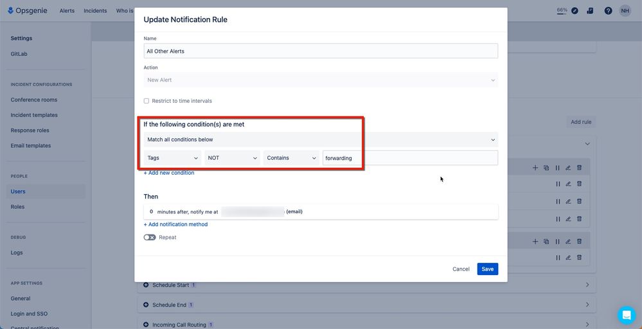Click trash icon in lower rule group header
Viewport: 642px width, 329px height.
click(580, 242)
